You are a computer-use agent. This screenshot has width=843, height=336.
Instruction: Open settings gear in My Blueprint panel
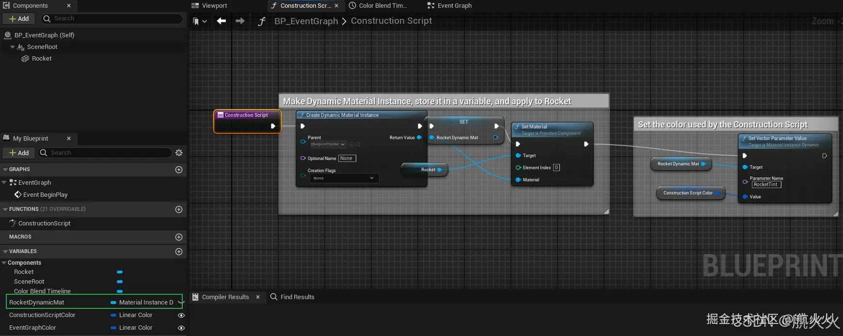coord(179,153)
